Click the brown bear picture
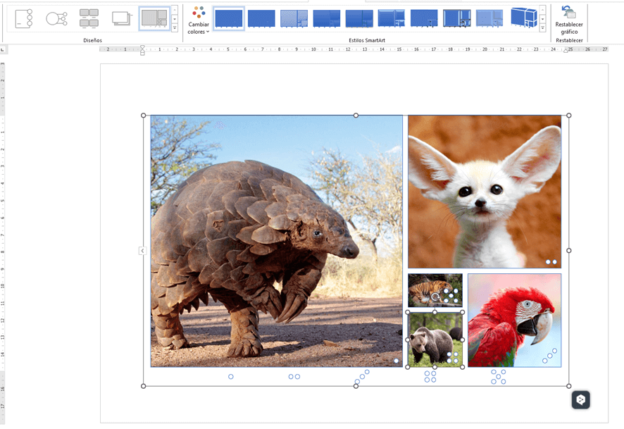Viewport: 624px width, 429px height. 430,340
